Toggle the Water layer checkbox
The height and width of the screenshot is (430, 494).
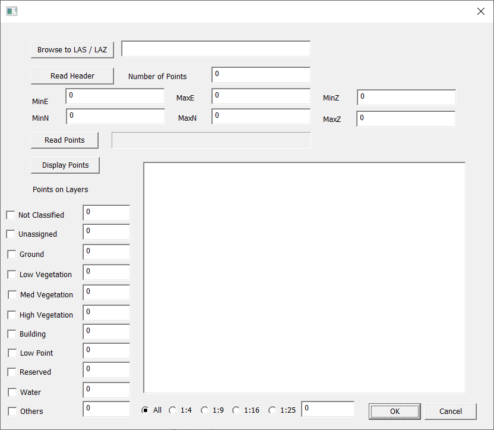(12, 393)
